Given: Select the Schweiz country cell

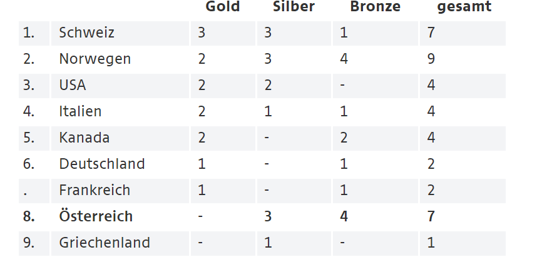Looking at the screenshot, I should (x=87, y=33).
